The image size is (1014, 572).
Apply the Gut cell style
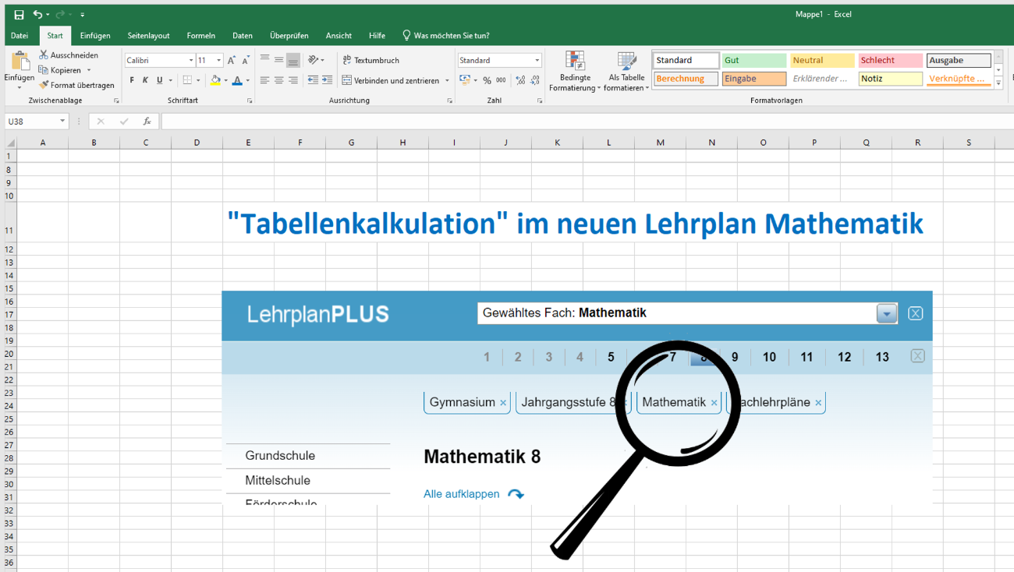click(753, 60)
